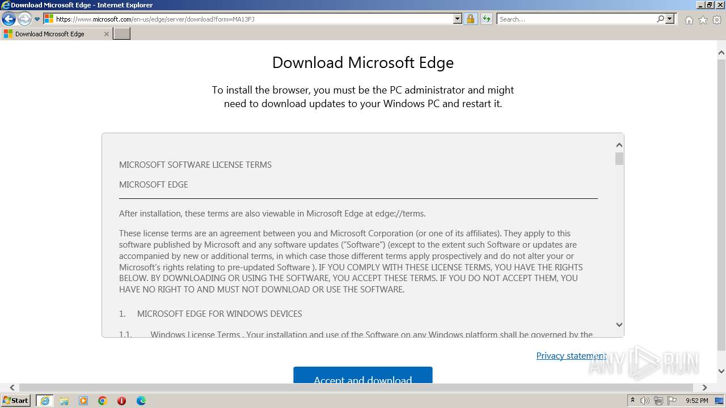726x408 pixels.
Task: Click the Download Microsoft Edge heading
Action: [363, 62]
